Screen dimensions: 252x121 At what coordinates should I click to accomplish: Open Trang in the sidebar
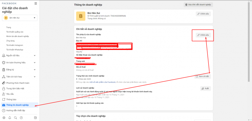pos(9,27)
